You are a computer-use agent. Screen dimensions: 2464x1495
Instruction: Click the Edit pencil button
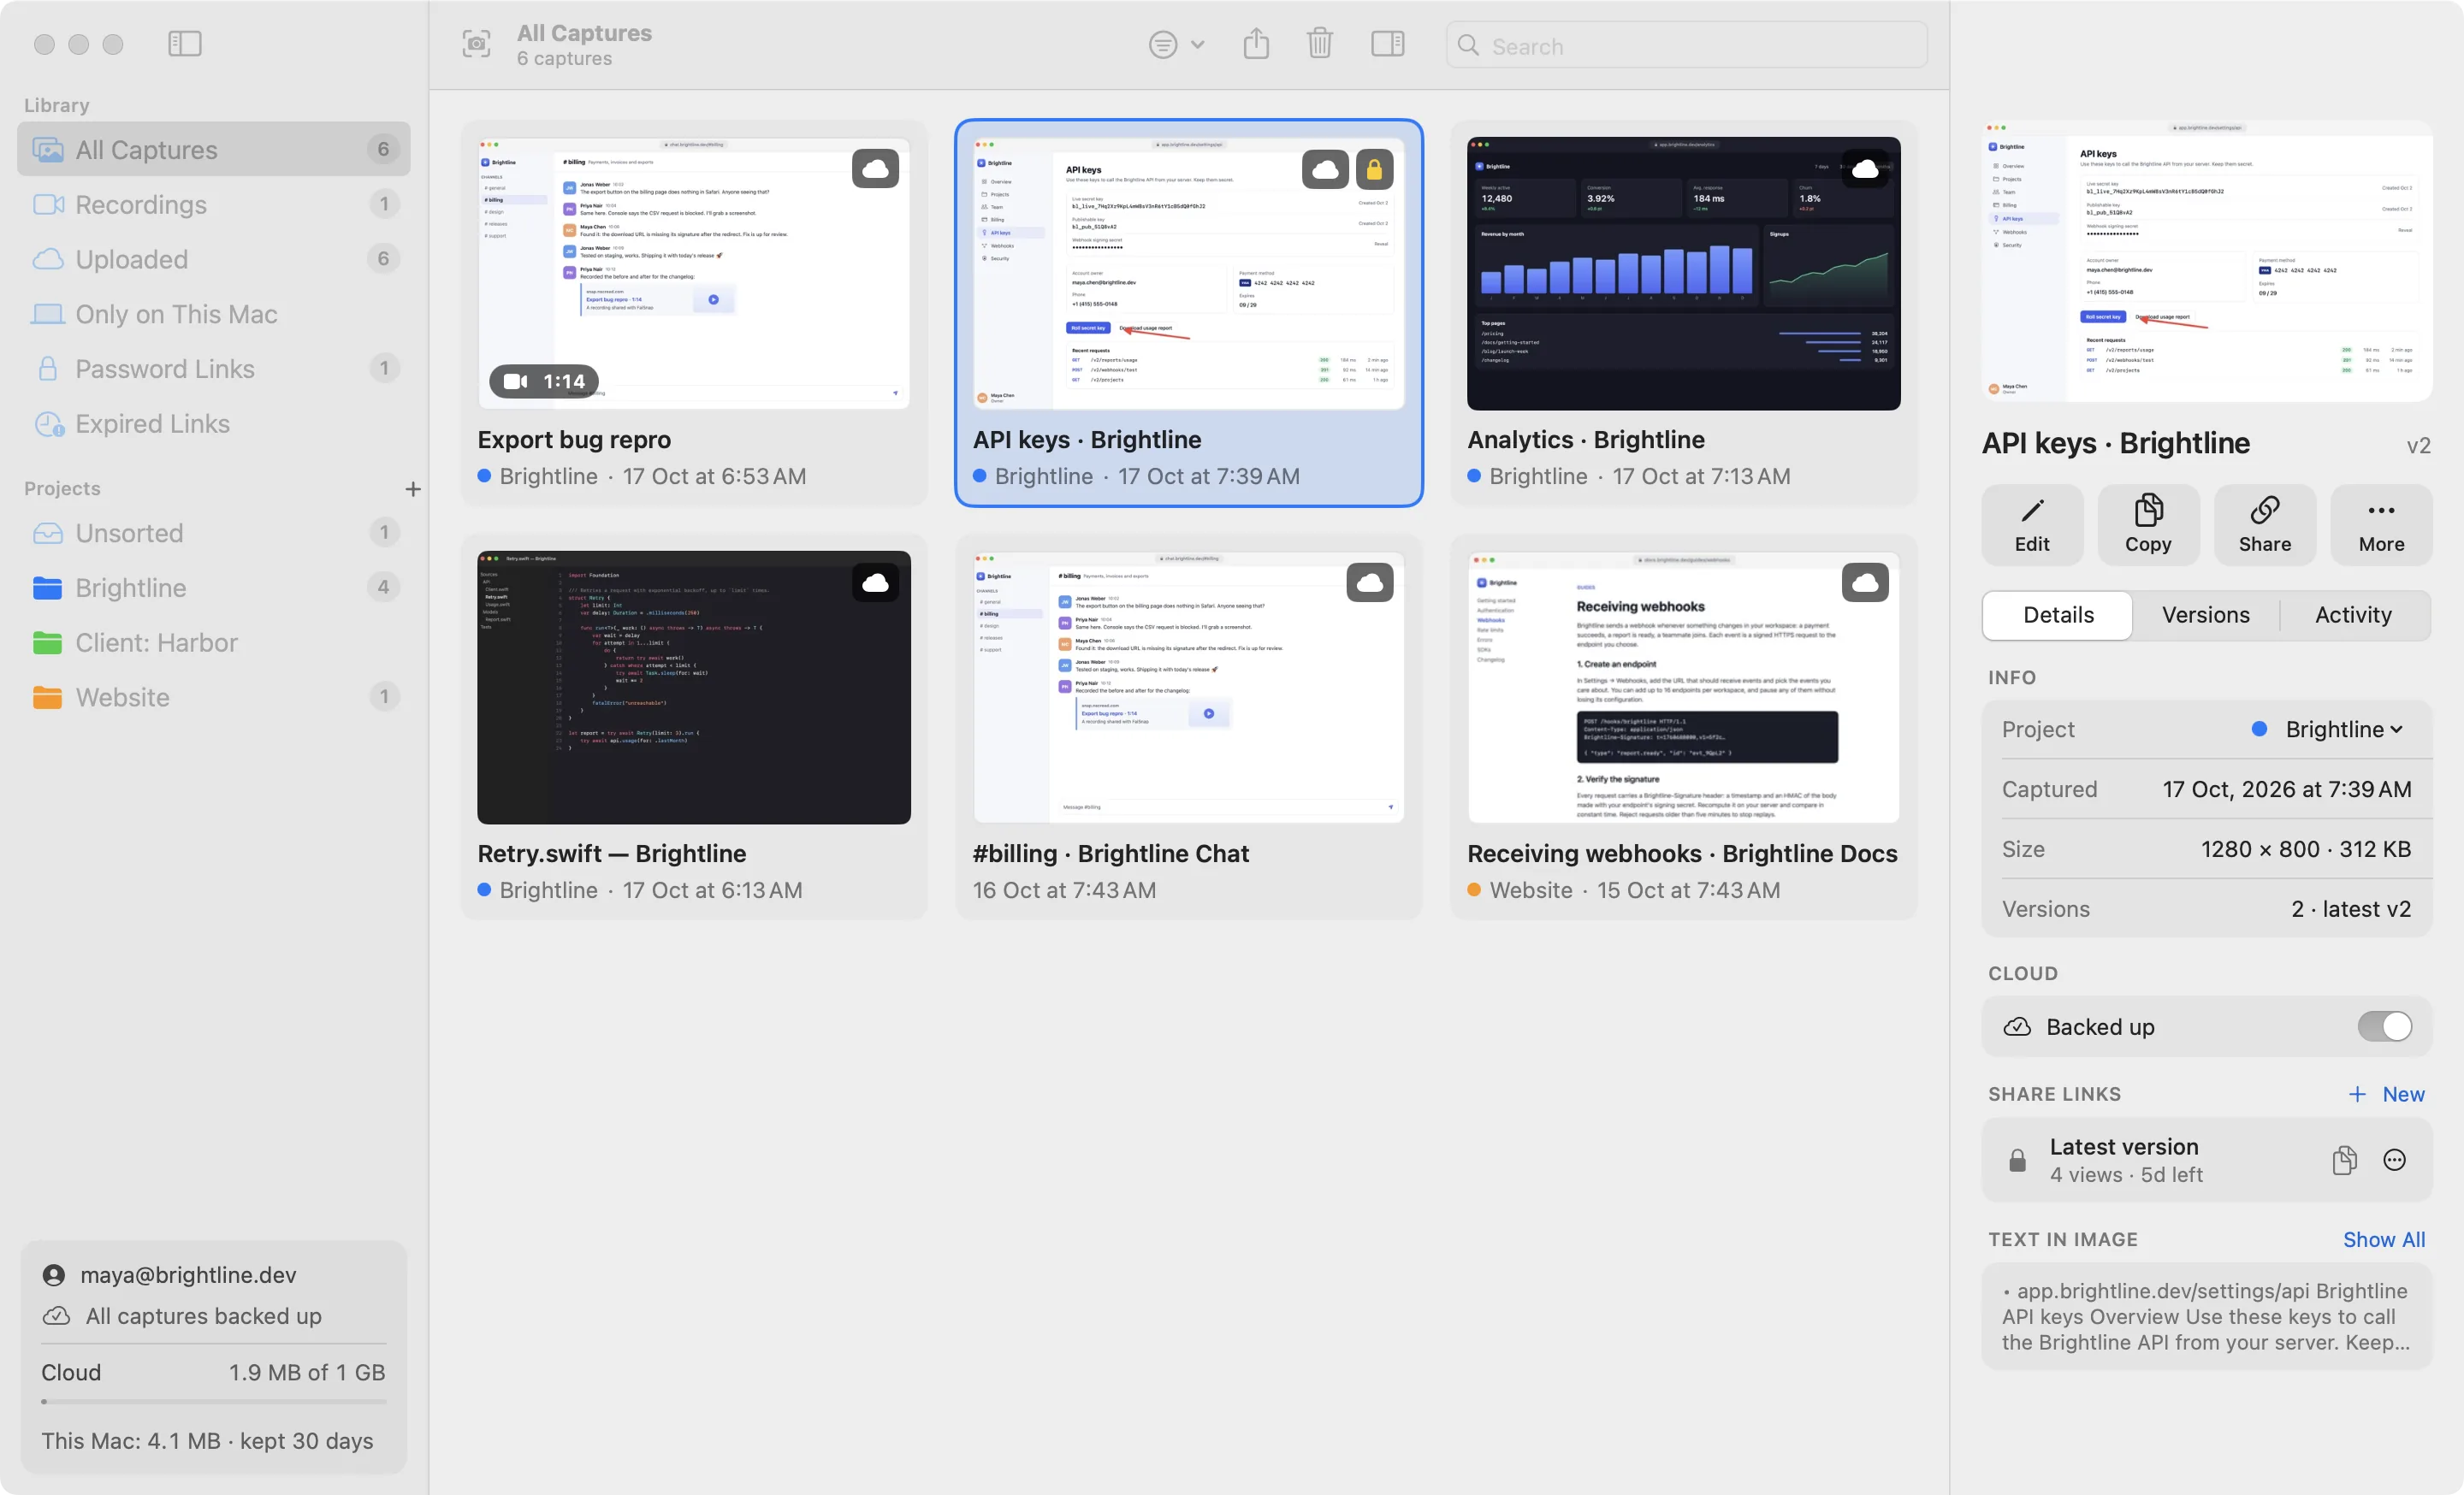2032,524
